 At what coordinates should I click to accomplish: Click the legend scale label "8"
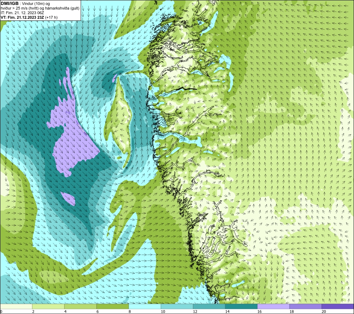tap(130, 312)
